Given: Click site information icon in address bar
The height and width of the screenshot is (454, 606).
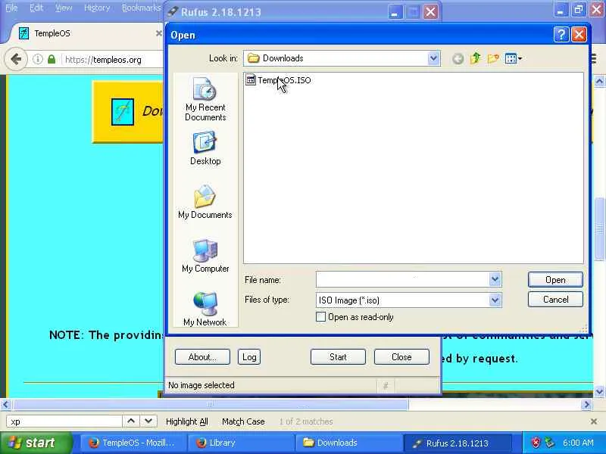Looking at the screenshot, I should coord(37,59).
